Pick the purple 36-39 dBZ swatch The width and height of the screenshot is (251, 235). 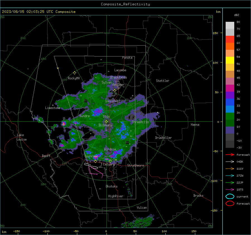[230, 95]
